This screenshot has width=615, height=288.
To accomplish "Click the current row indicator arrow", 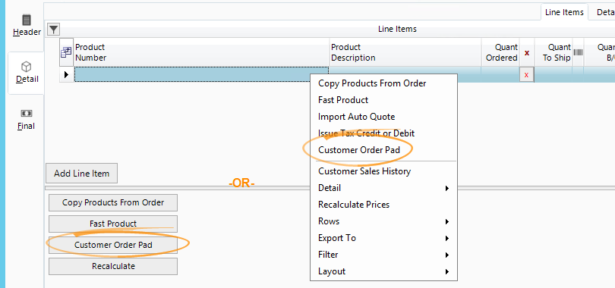I will pyautogui.click(x=66, y=74).
